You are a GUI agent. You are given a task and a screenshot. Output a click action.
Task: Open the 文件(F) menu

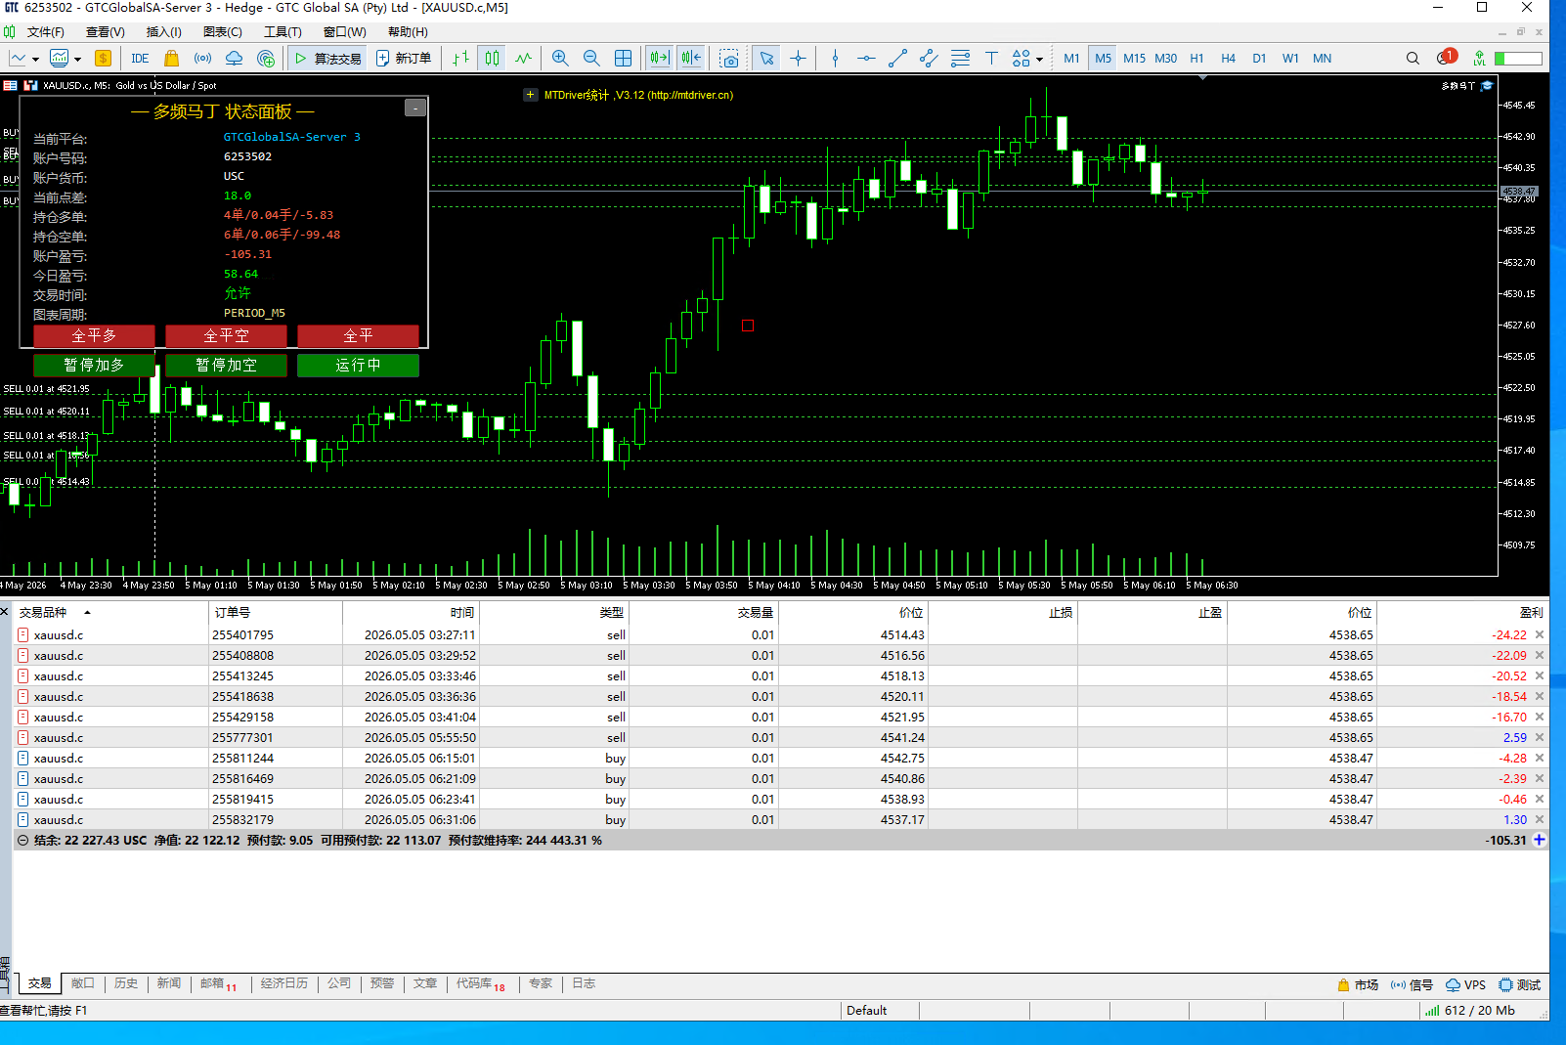pos(45,32)
